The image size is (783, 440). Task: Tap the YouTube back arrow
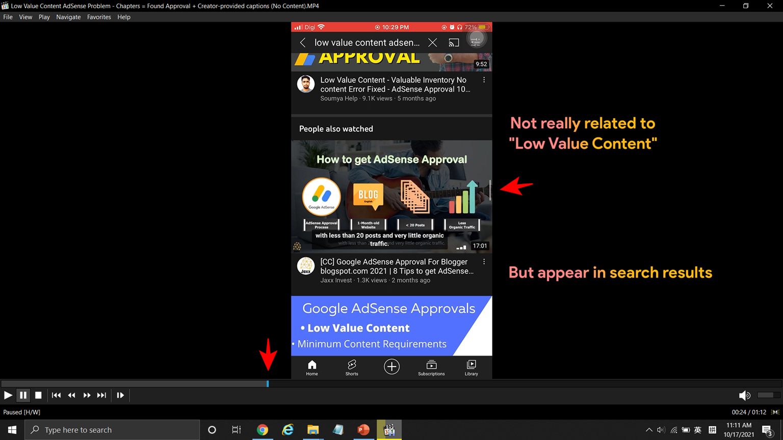[303, 43]
